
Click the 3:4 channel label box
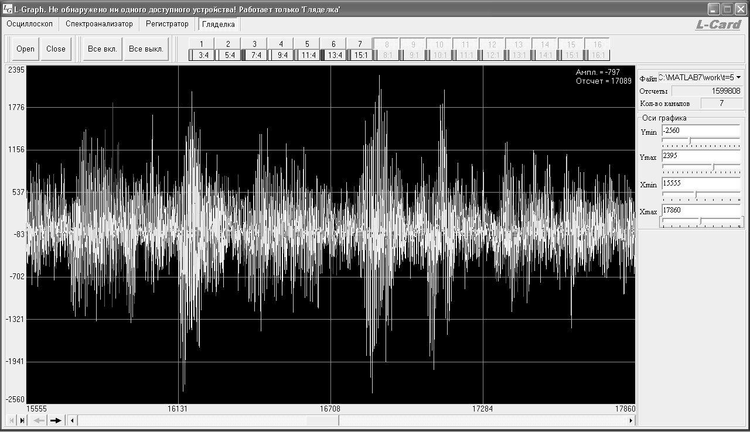coord(202,55)
